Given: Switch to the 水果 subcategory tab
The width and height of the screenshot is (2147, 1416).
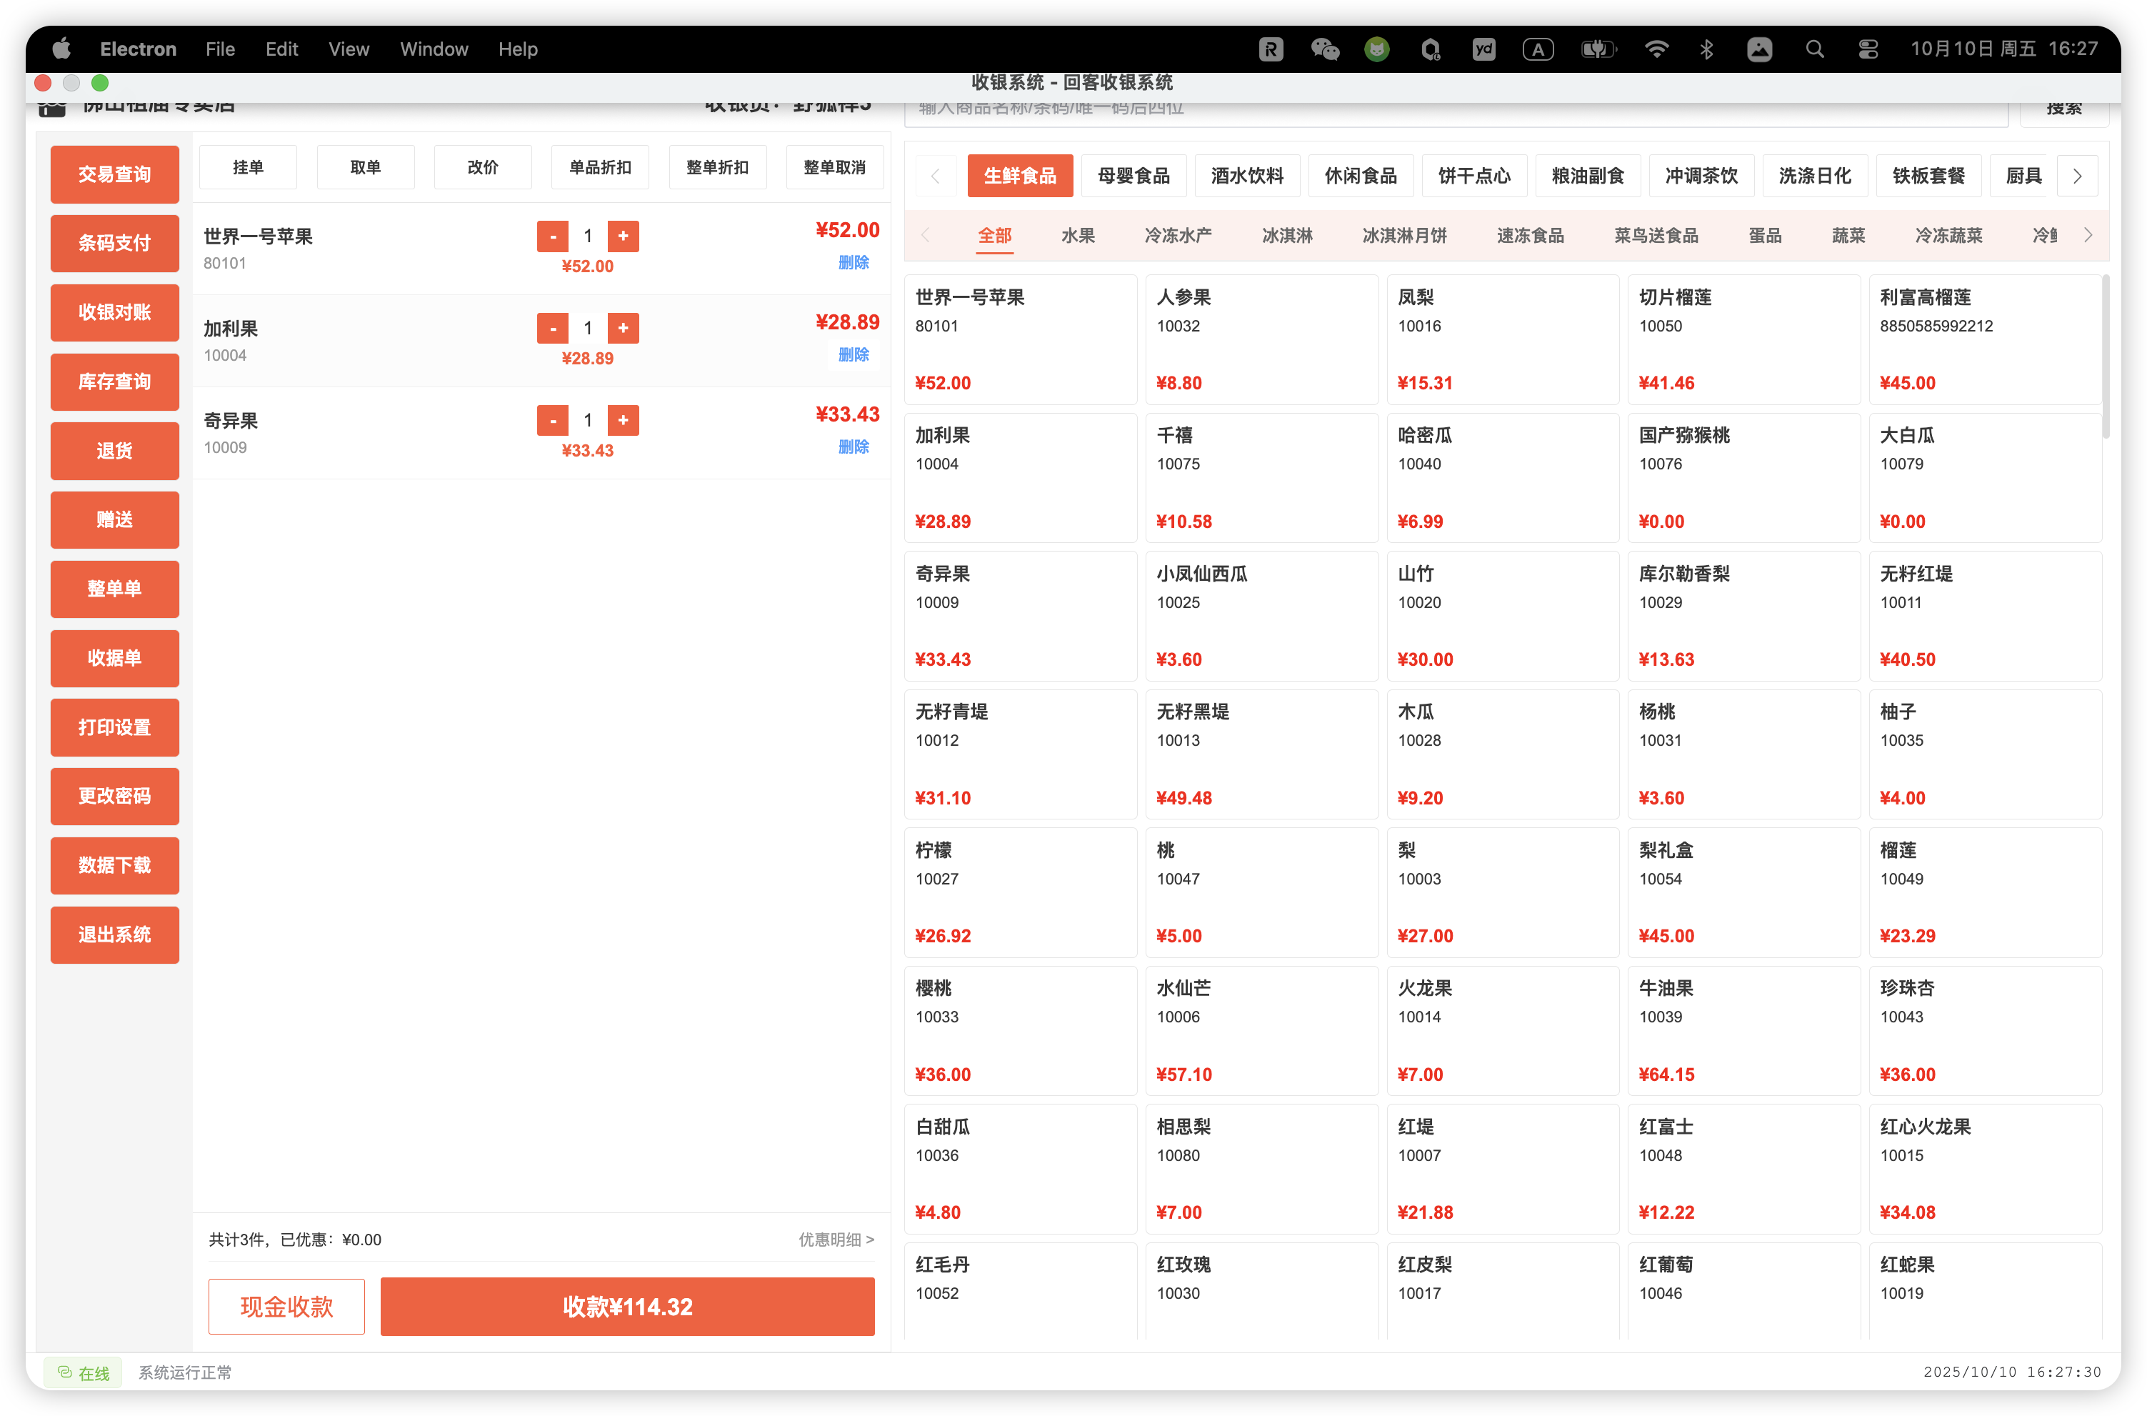Looking at the screenshot, I should click(x=1078, y=235).
